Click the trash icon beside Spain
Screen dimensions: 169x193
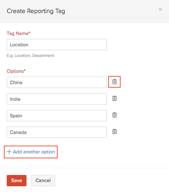tap(114, 115)
